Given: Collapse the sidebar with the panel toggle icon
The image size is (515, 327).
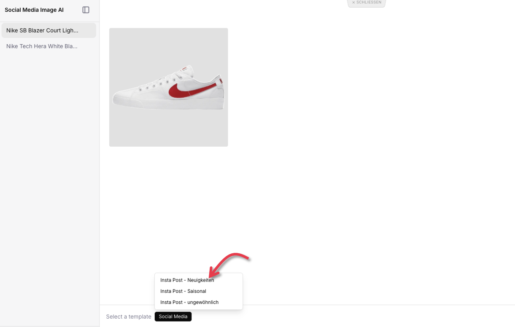Looking at the screenshot, I should click(x=86, y=10).
